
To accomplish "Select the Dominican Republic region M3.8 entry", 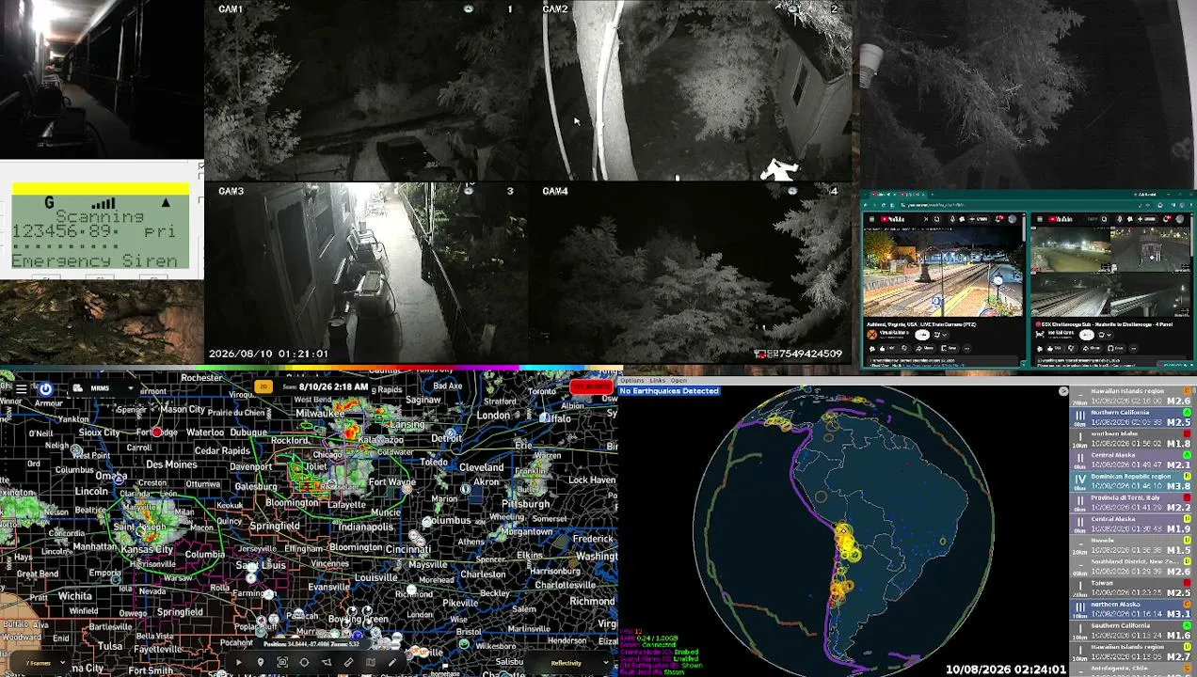I will coord(1132,481).
